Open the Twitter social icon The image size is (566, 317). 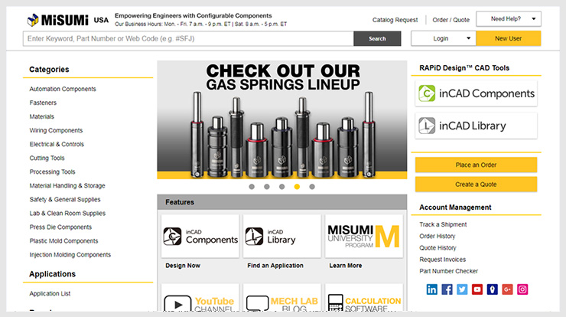[x=462, y=289]
